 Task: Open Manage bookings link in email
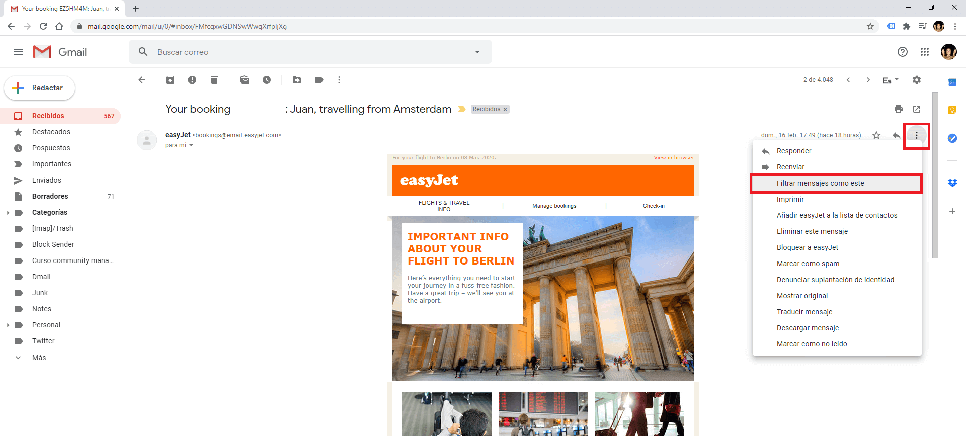point(554,206)
